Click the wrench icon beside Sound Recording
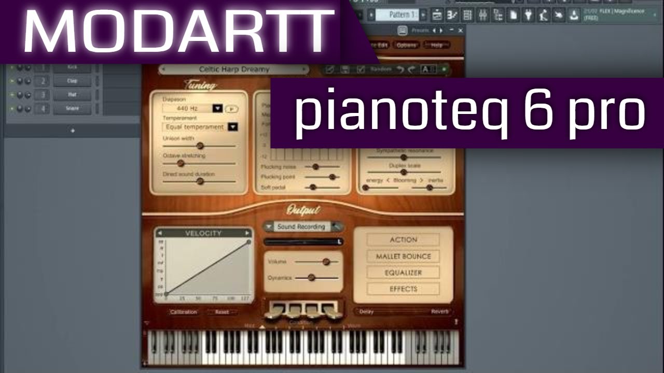This screenshot has height=373, width=664. tap(337, 226)
